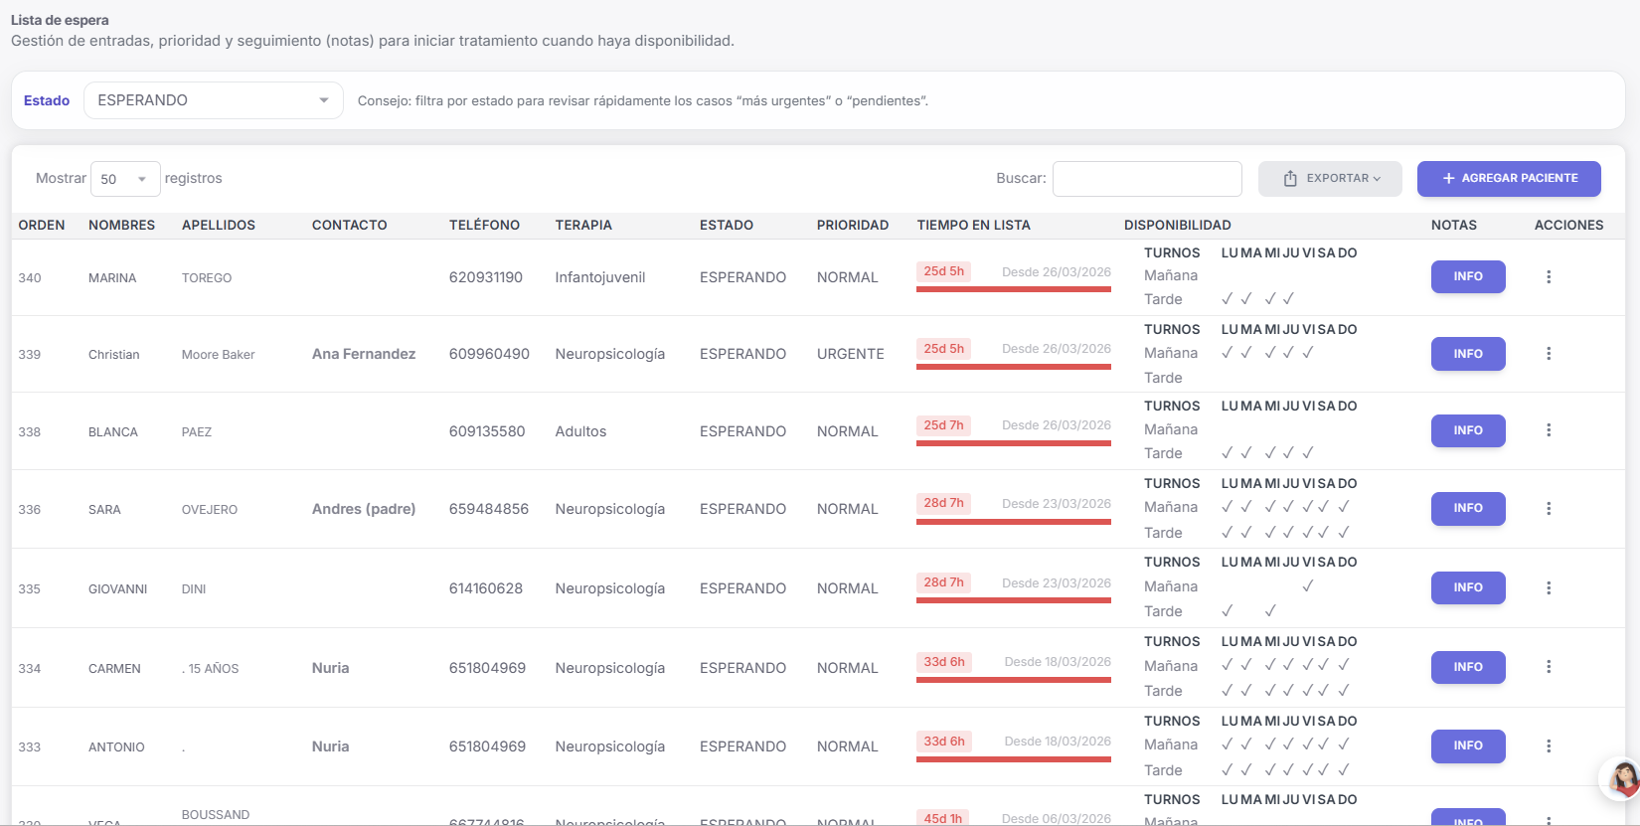The height and width of the screenshot is (826, 1640).
Task: Open INFO notes for Christian Moore Baker
Action: [x=1467, y=354]
